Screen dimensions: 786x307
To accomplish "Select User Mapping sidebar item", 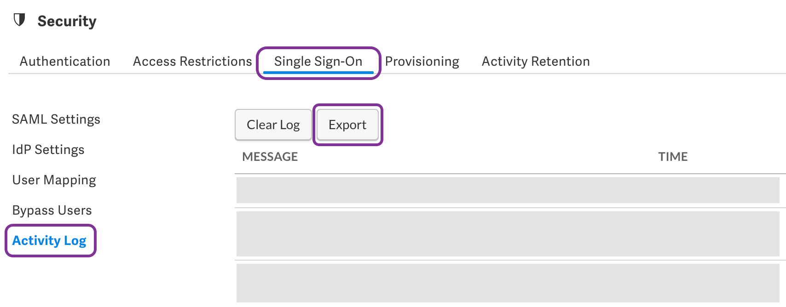I will [x=54, y=180].
